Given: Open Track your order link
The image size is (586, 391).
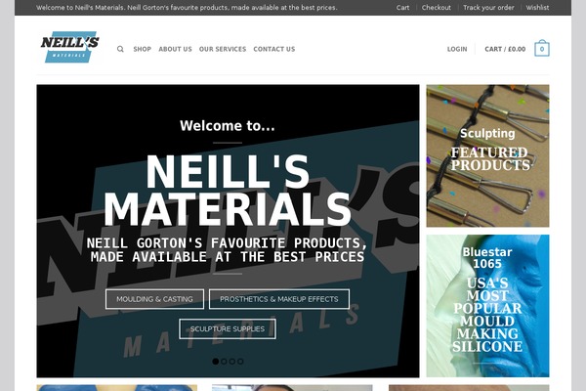Looking at the screenshot, I should click(x=488, y=8).
